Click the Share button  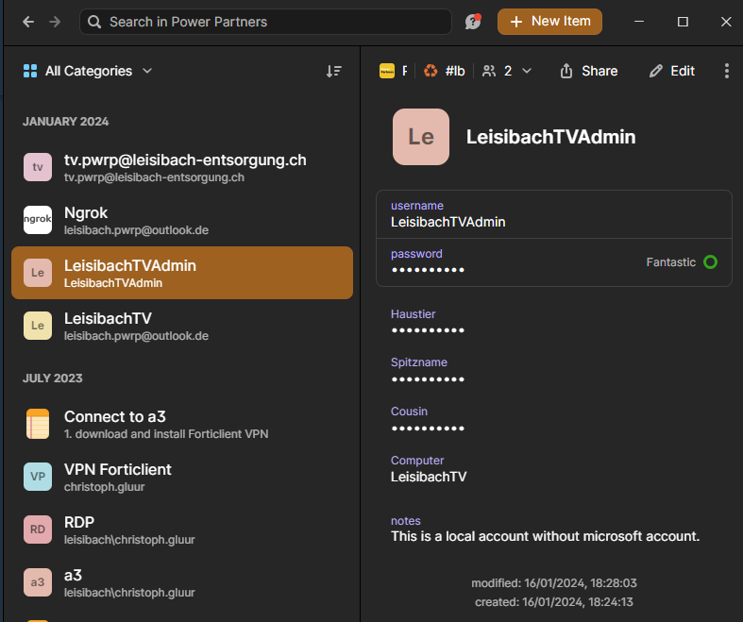tap(589, 71)
